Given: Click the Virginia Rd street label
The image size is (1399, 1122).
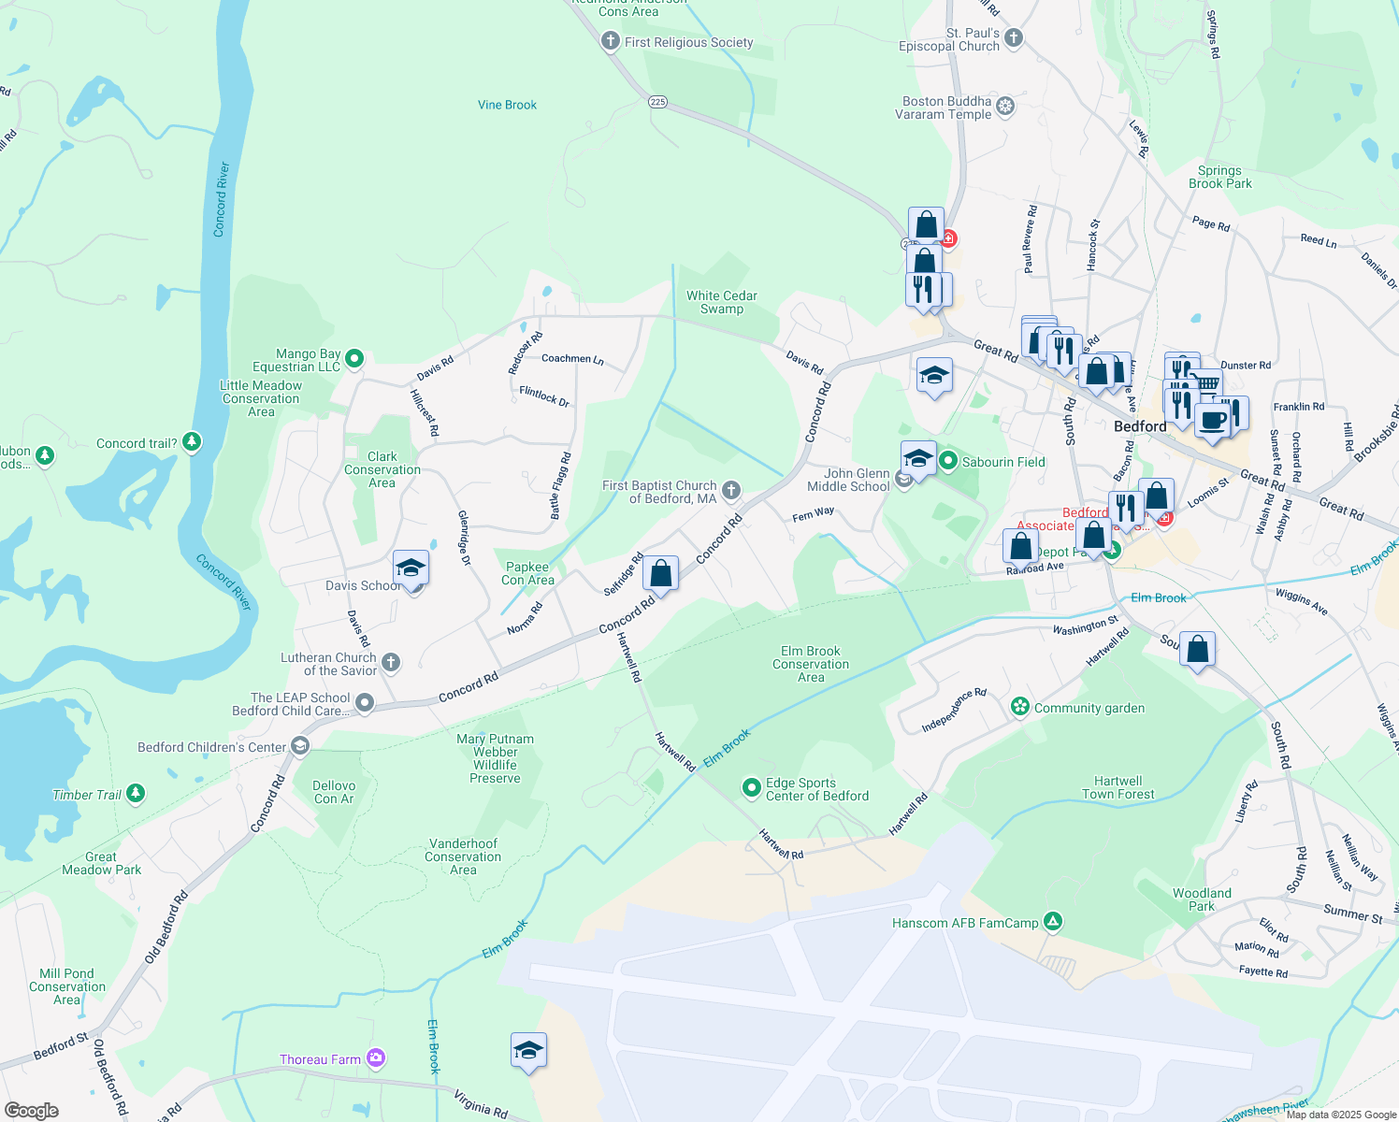Looking at the screenshot, I should (x=481, y=1104).
